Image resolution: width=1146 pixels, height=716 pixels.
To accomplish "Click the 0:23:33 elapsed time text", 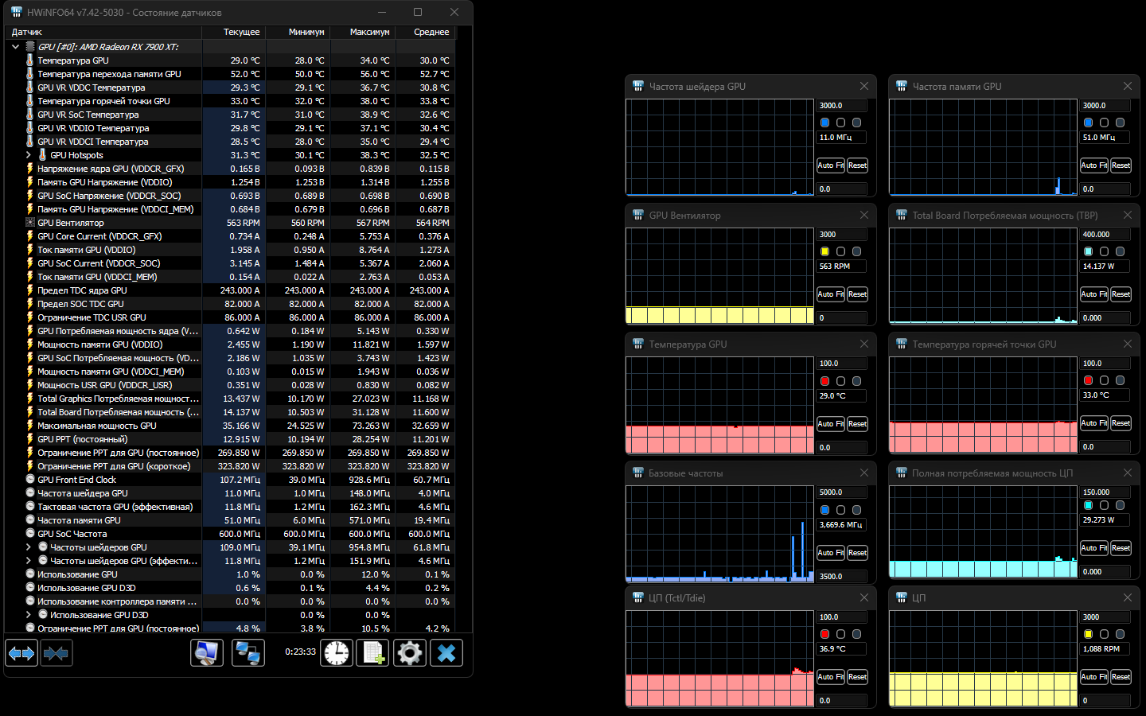I will coord(300,652).
